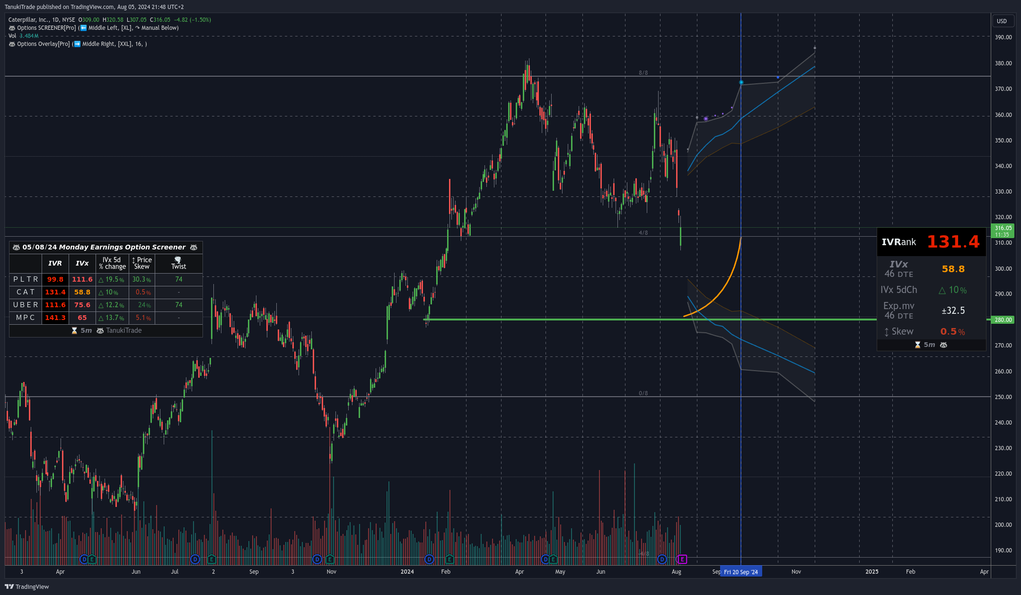The height and width of the screenshot is (595, 1021).
Task: Click the dividend D marker near Aug 2024
Action: tap(662, 559)
